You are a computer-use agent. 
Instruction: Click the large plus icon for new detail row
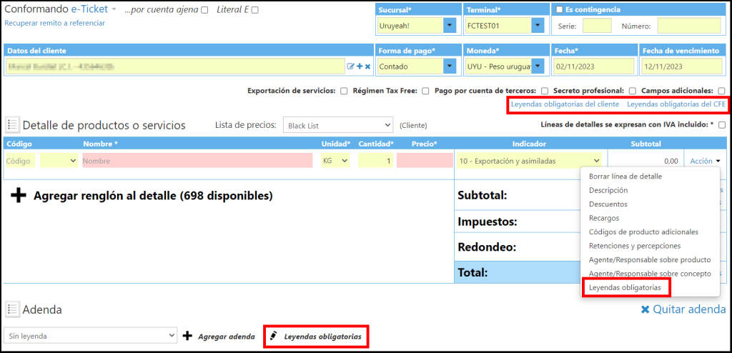click(19, 196)
